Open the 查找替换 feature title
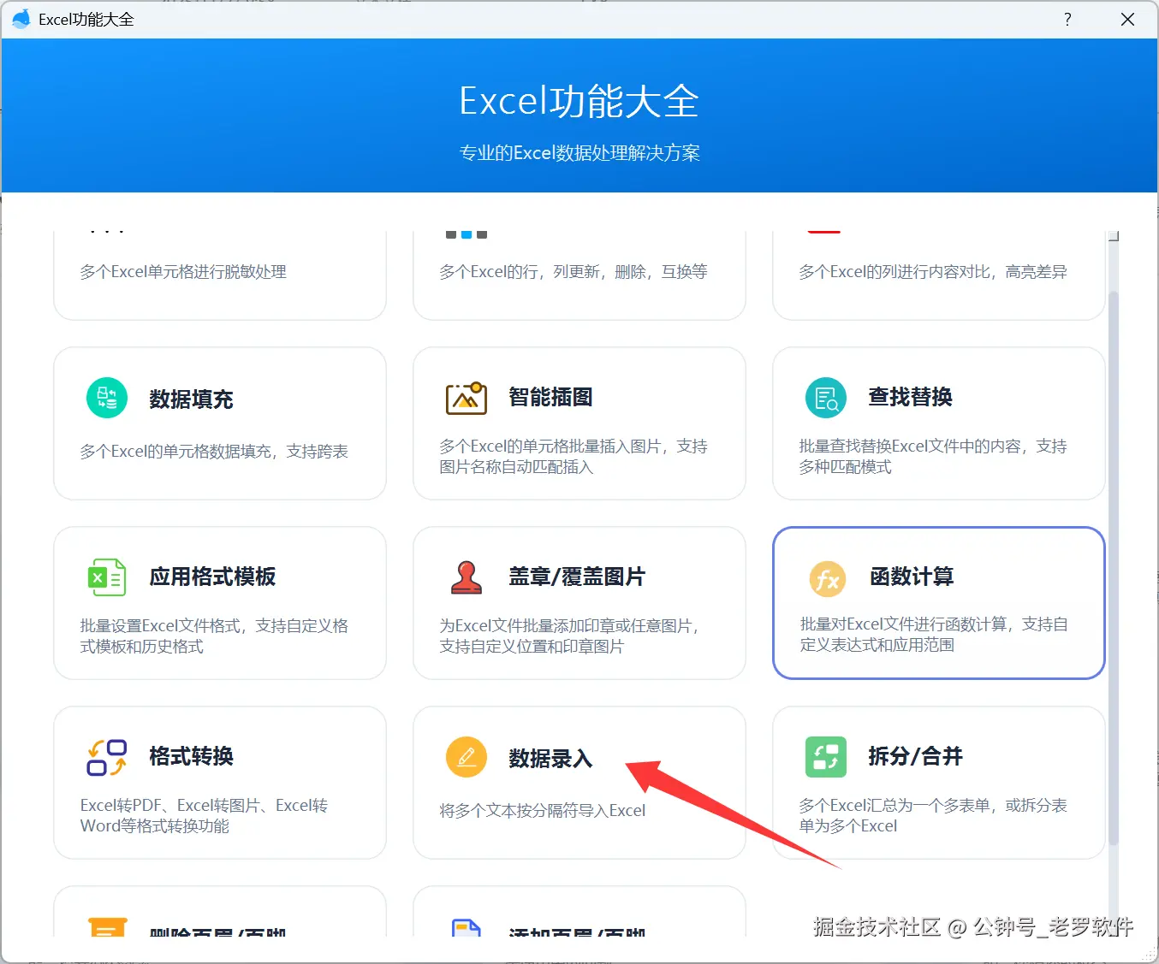The width and height of the screenshot is (1159, 964). pos(910,397)
